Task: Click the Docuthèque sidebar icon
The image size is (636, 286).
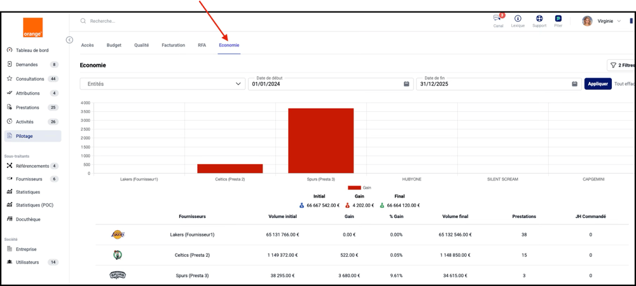Action: pyautogui.click(x=10, y=219)
